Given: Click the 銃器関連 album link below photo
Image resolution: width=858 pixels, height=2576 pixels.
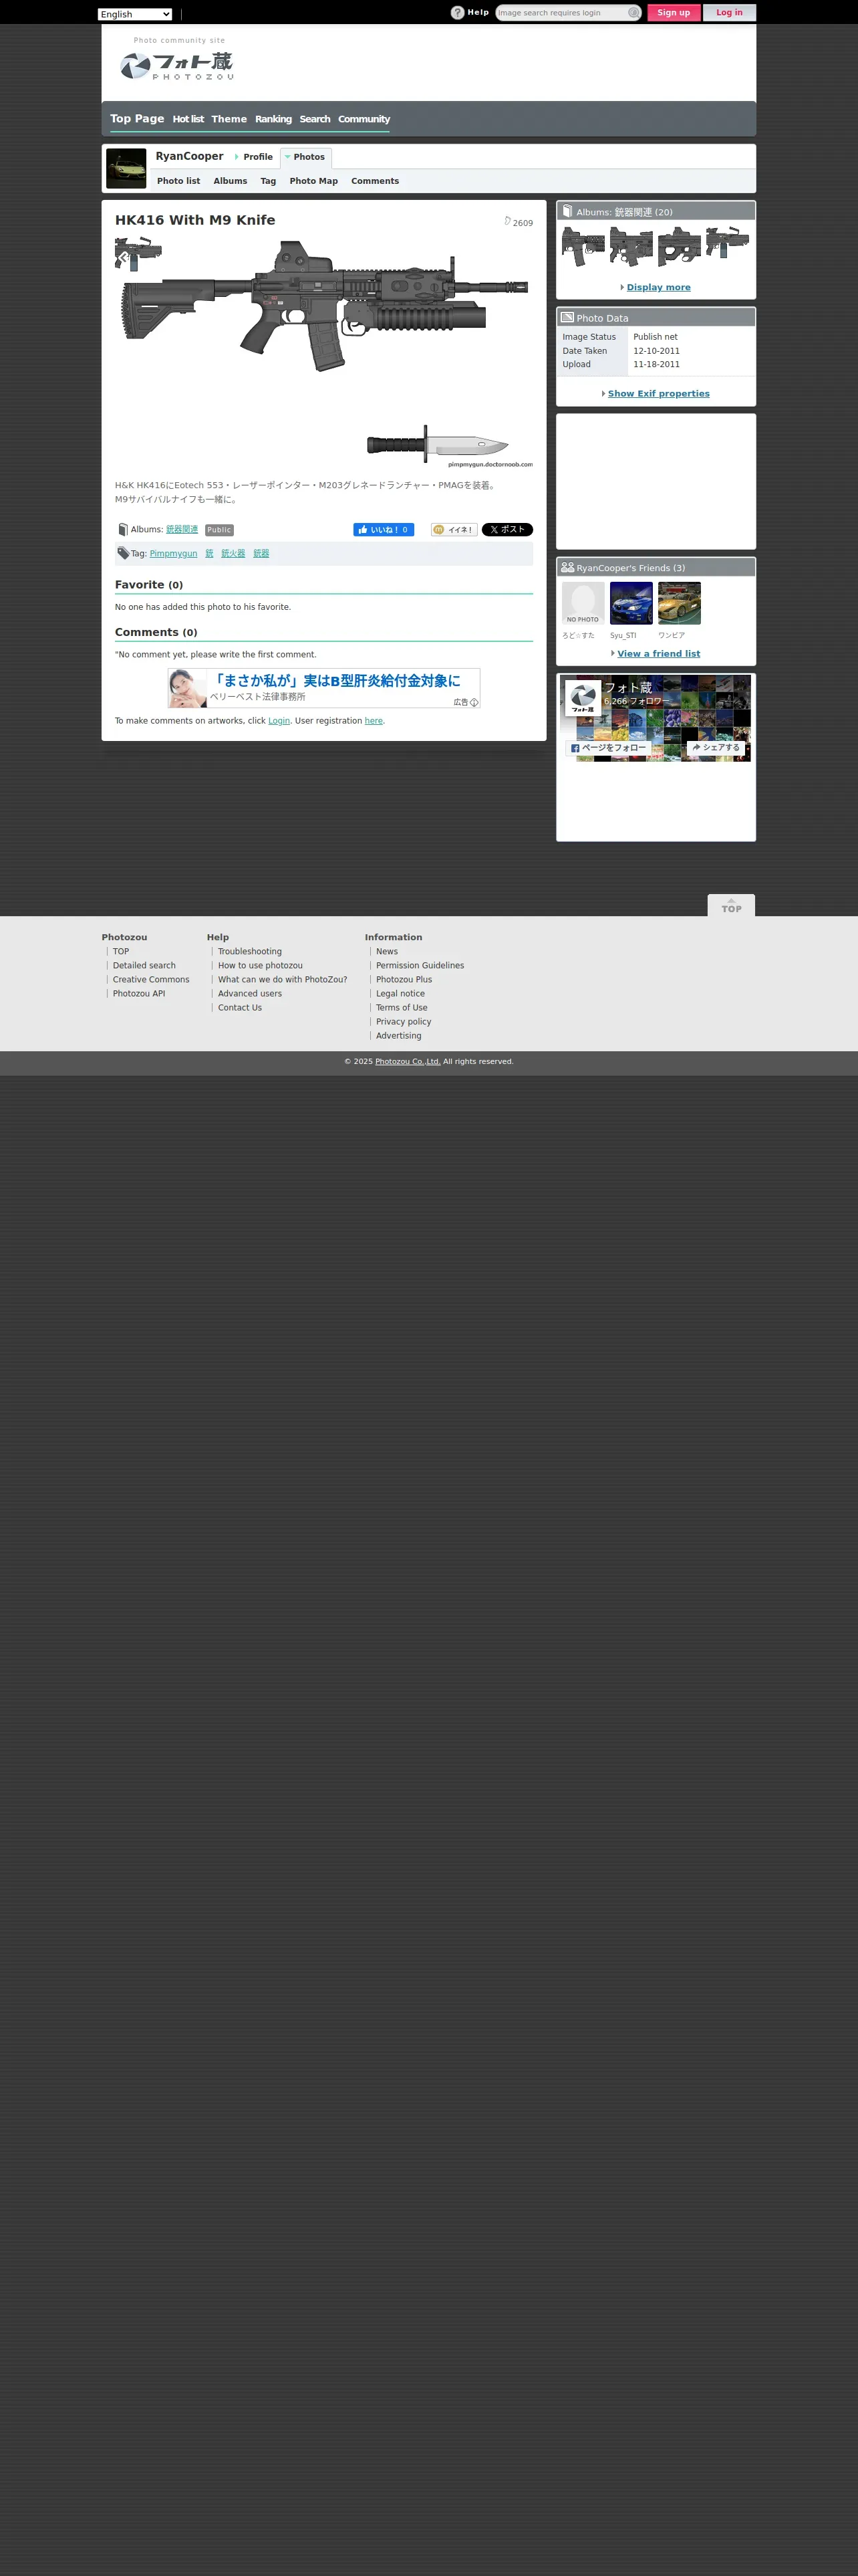Looking at the screenshot, I should coord(182,530).
